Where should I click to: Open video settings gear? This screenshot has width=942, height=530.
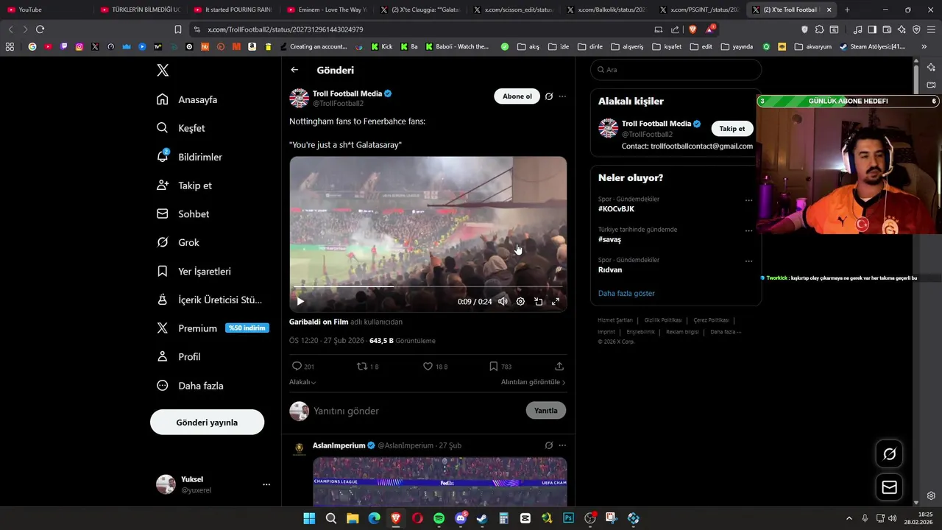point(520,301)
